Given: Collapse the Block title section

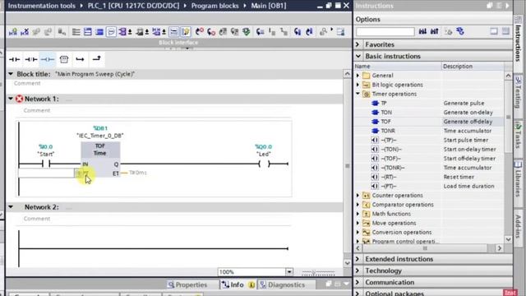Looking at the screenshot, I should click(11, 74).
